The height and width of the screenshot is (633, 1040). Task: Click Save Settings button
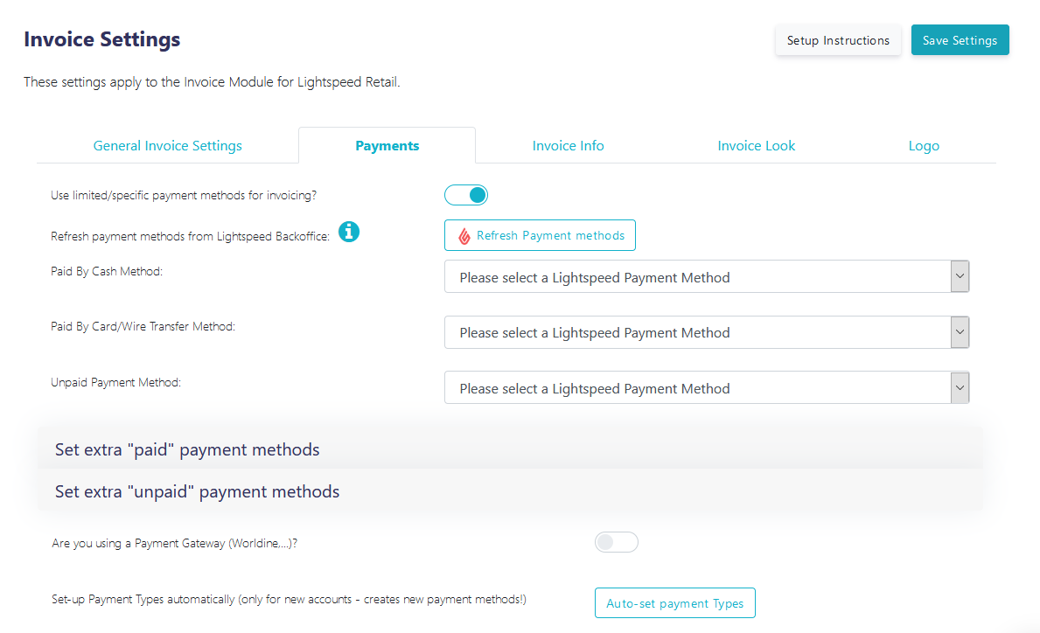(x=960, y=39)
